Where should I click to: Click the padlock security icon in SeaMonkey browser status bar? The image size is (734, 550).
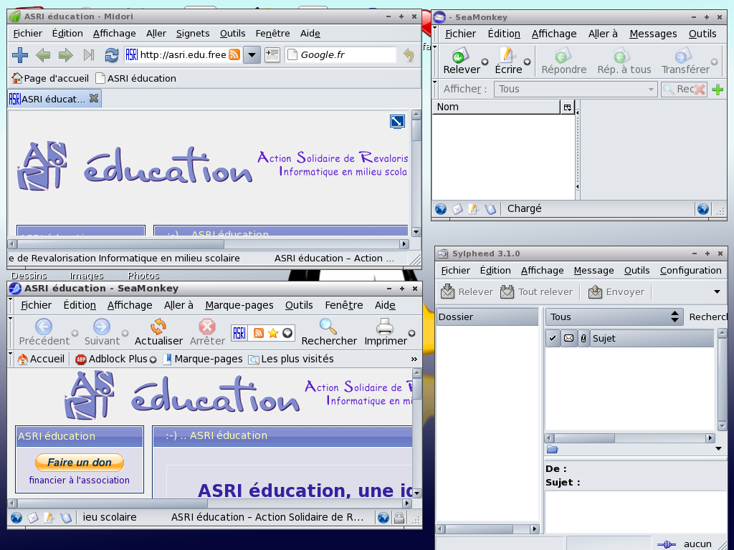[399, 518]
